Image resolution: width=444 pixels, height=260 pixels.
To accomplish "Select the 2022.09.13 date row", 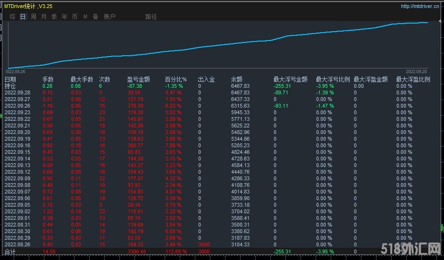I will point(17,165).
